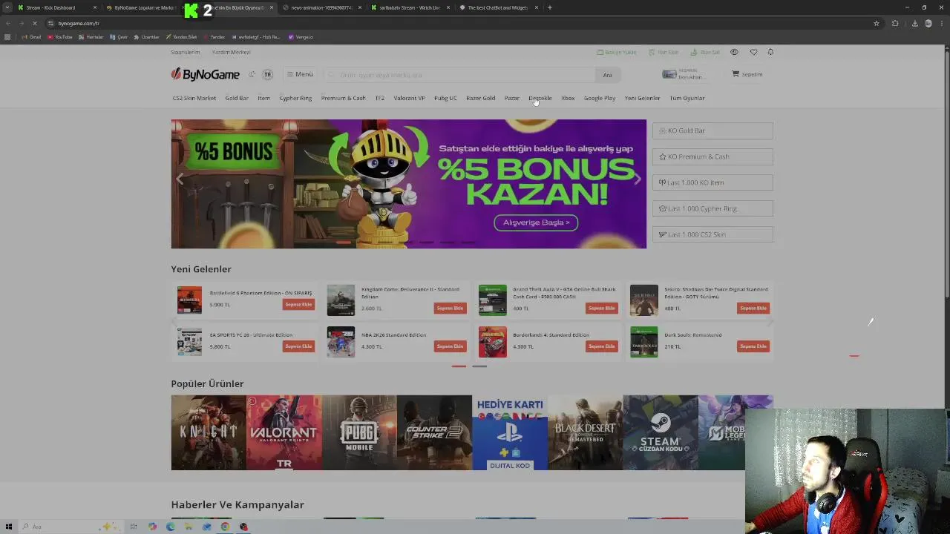Screen dimensions: 950x534
Task: Open Tüm Oyunlar menu item
Action: [687, 98]
